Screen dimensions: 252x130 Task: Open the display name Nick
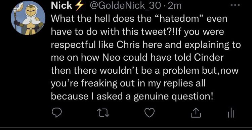click(x=61, y=6)
